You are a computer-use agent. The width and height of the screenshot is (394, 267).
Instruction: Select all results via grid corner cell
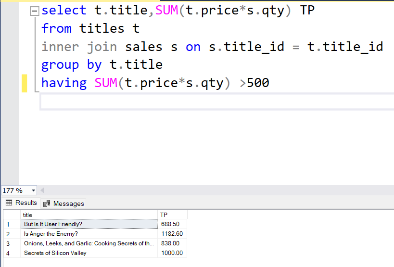[x=12, y=215]
